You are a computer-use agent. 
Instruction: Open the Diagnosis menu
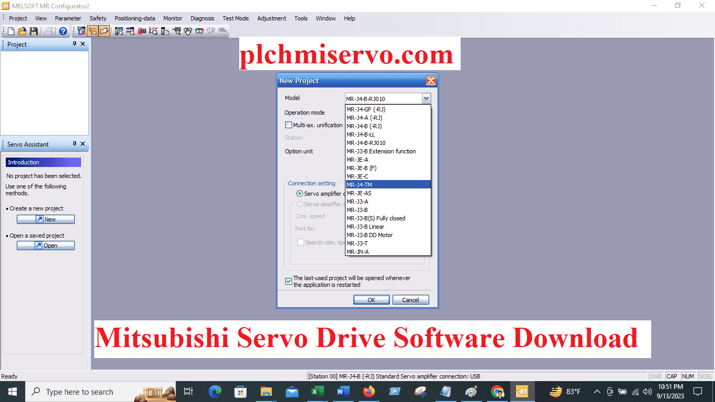click(202, 18)
